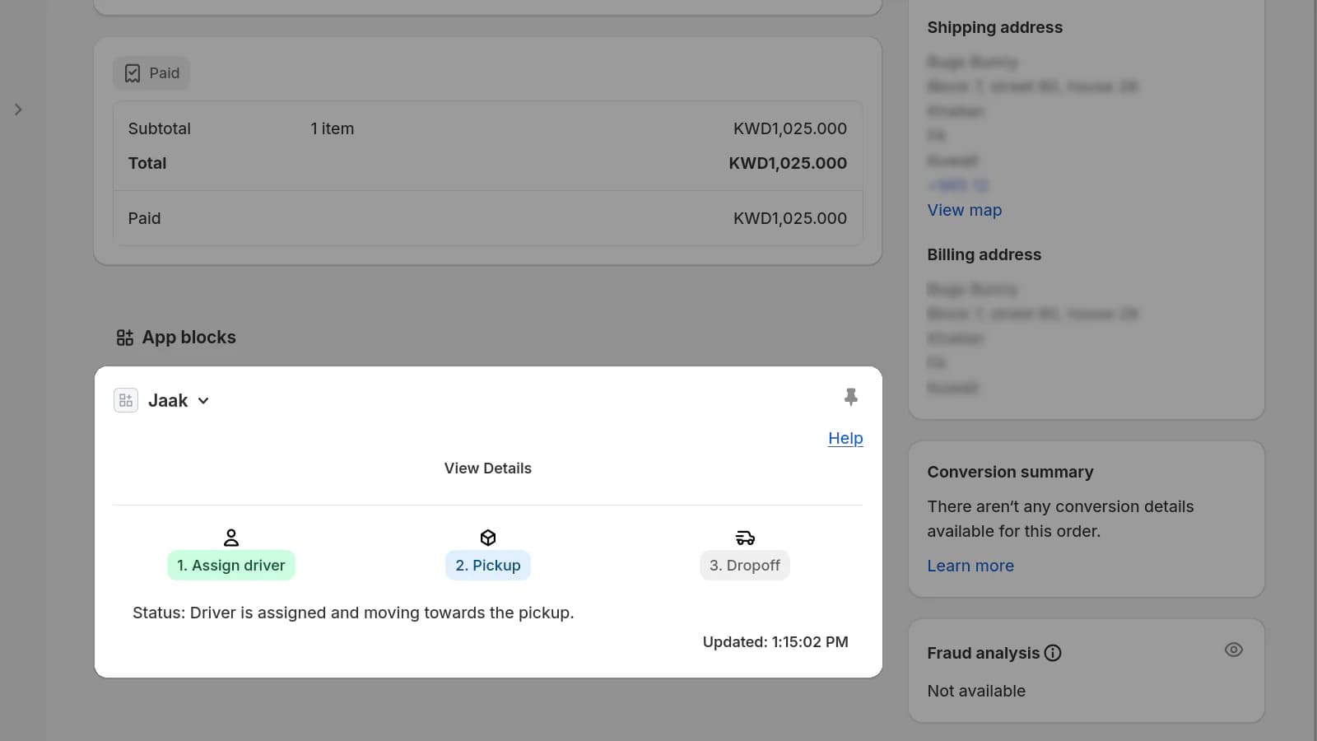The image size is (1317, 741).
Task: Click the pin icon on Jaak block
Action: (x=850, y=397)
